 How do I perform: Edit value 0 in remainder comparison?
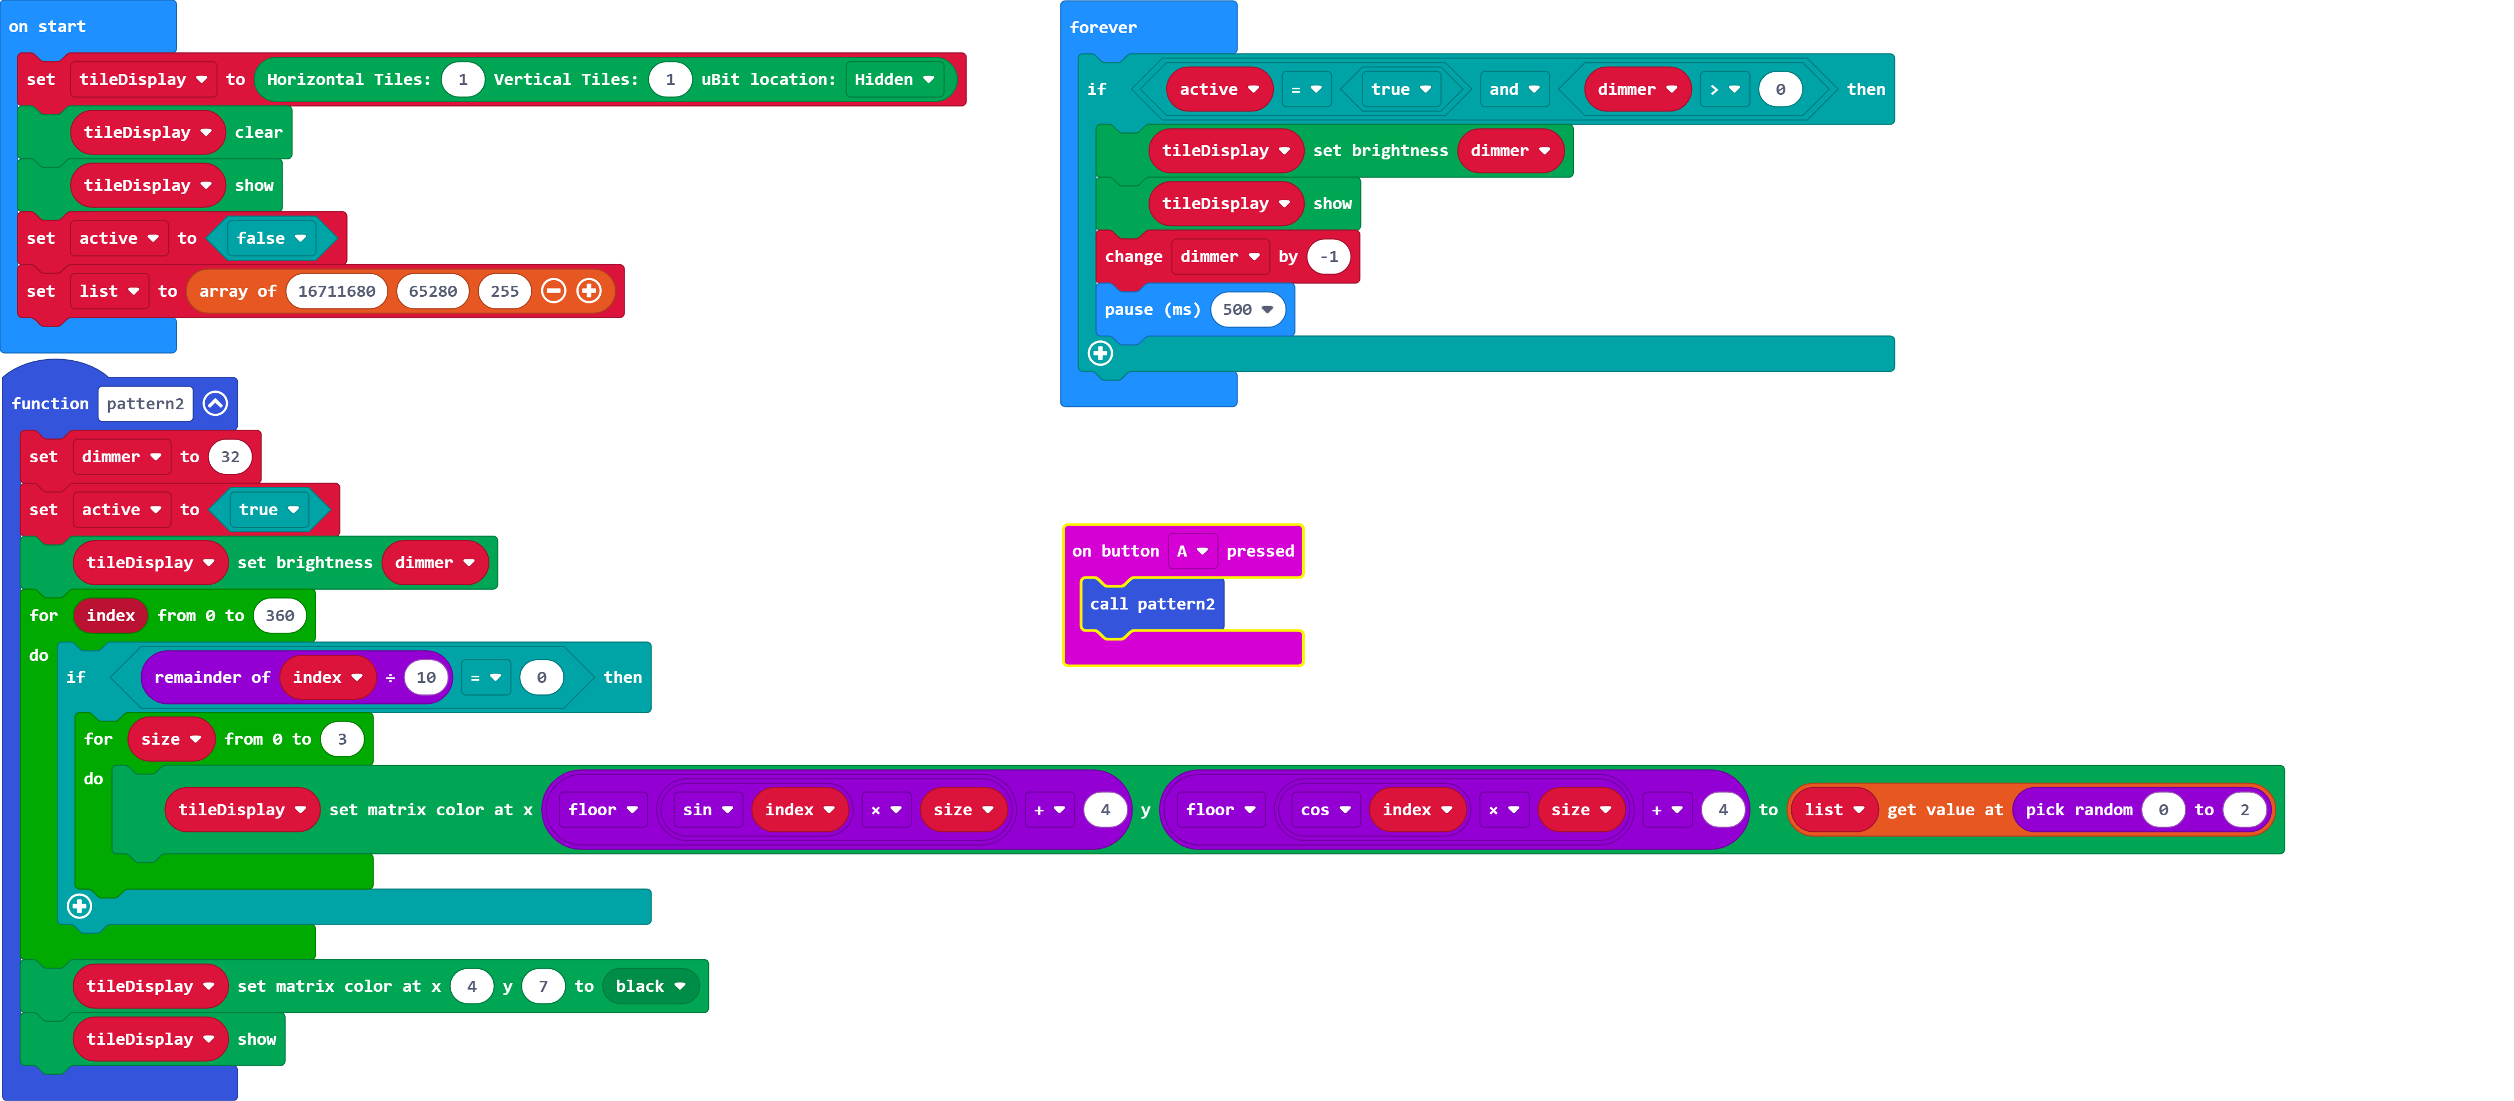[x=542, y=677]
